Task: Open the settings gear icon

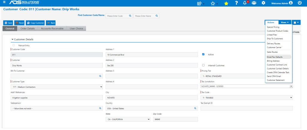Action: tap(264, 3)
